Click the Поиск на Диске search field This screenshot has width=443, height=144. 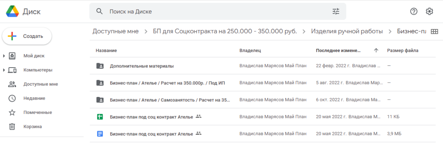[218, 11]
